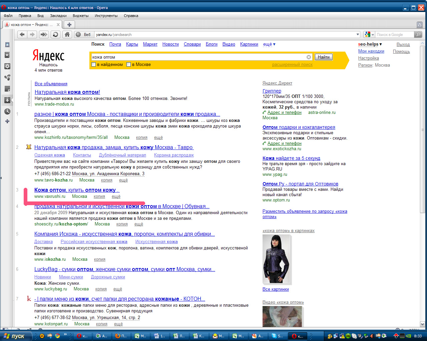Open 'копия' cached link for www.vaxrushi.ru
This screenshot has height=341, width=427.
pos(99,196)
